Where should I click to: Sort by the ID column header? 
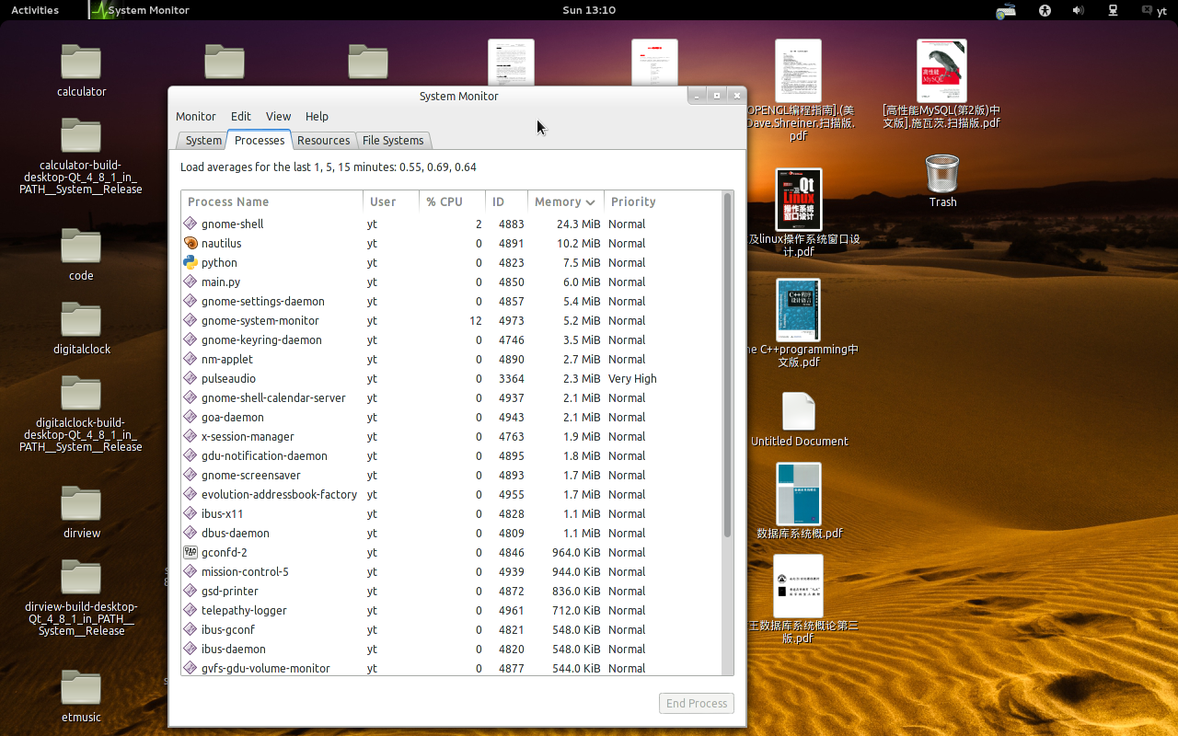click(x=506, y=201)
